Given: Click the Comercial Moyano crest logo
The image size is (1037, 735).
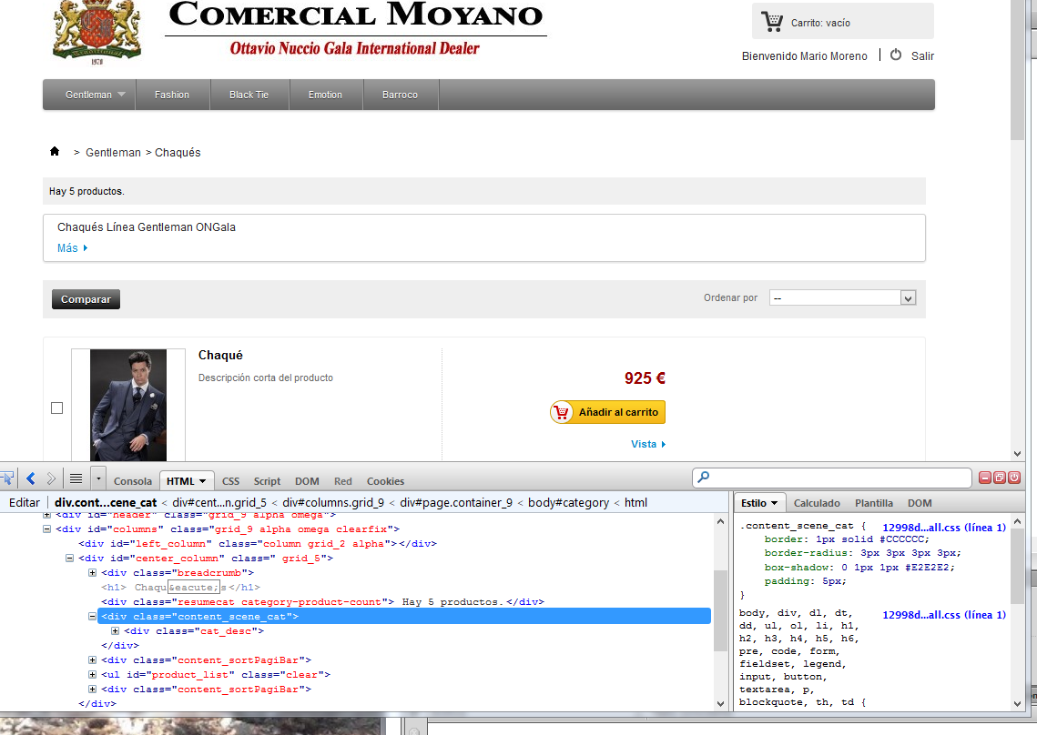Looking at the screenshot, I should tap(97, 33).
